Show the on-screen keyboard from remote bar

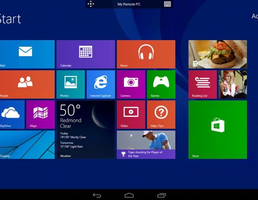[x=167, y=4]
